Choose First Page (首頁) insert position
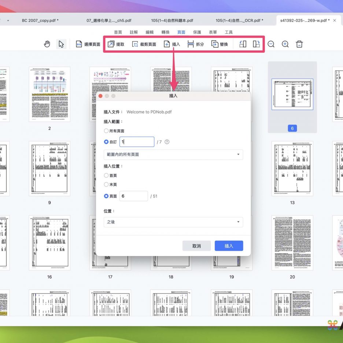The image size is (343, 343). coord(106,176)
